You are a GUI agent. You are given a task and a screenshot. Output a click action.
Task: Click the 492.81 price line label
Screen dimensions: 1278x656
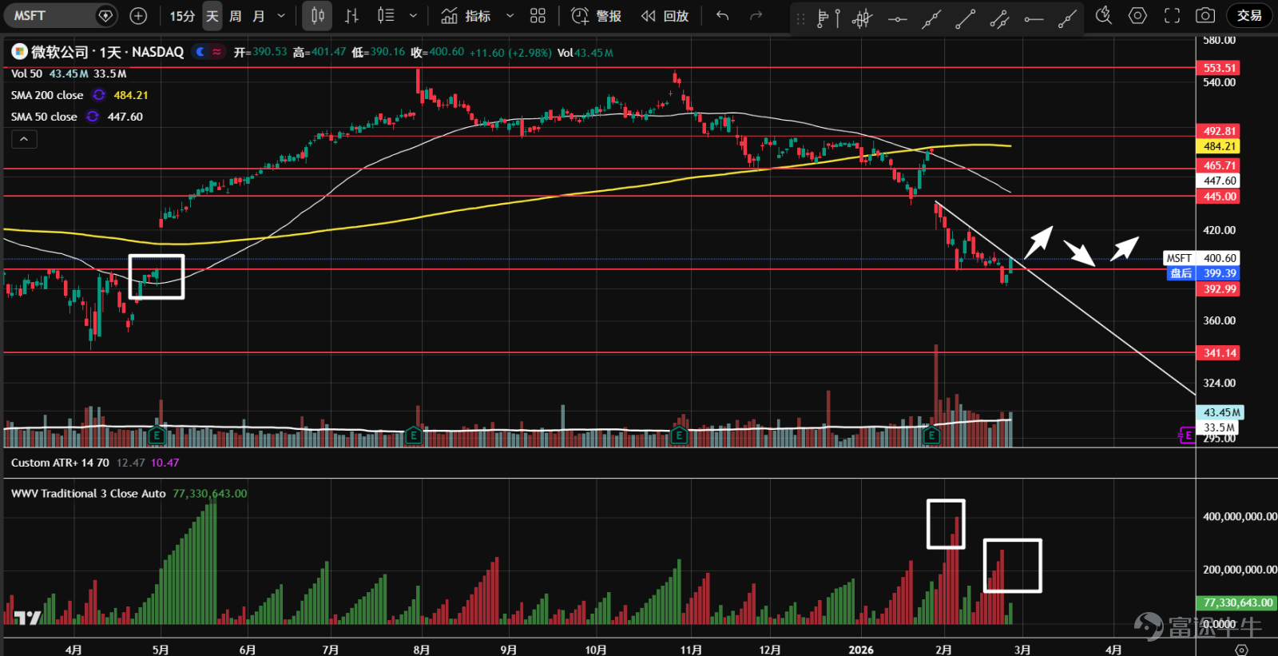tap(1219, 131)
